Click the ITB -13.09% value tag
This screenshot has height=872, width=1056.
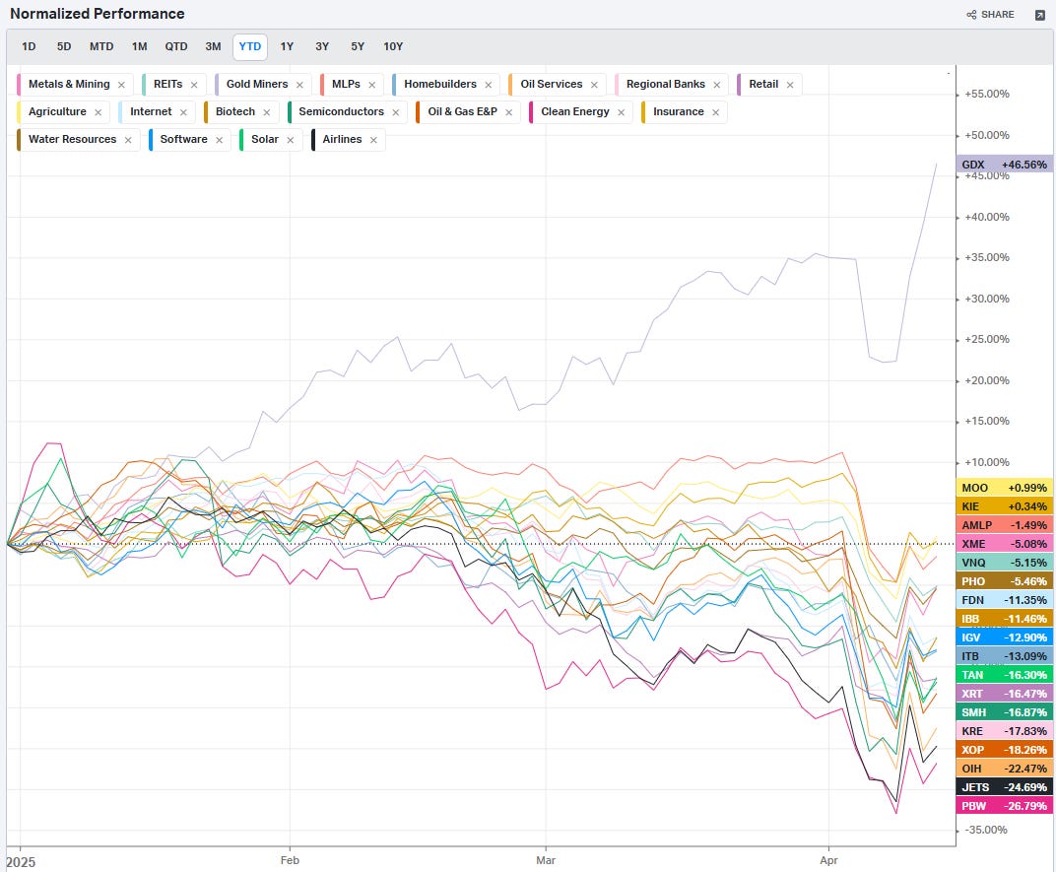tap(1004, 656)
